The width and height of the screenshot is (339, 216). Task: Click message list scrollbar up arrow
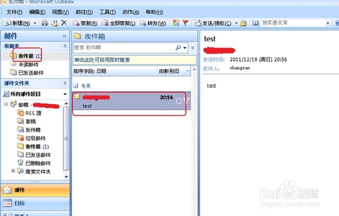(194, 69)
